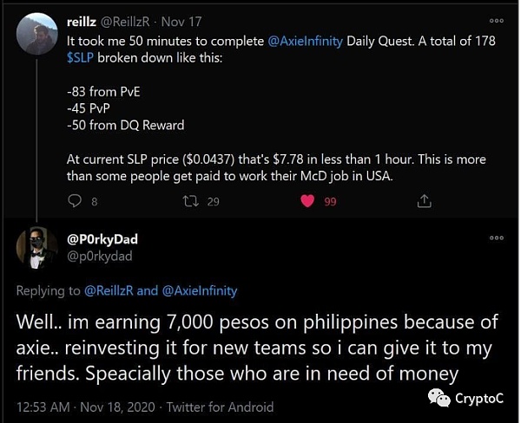The height and width of the screenshot is (423, 521).
Task: Retweet reillz's Daily Quest tweet
Action: tap(192, 201)
